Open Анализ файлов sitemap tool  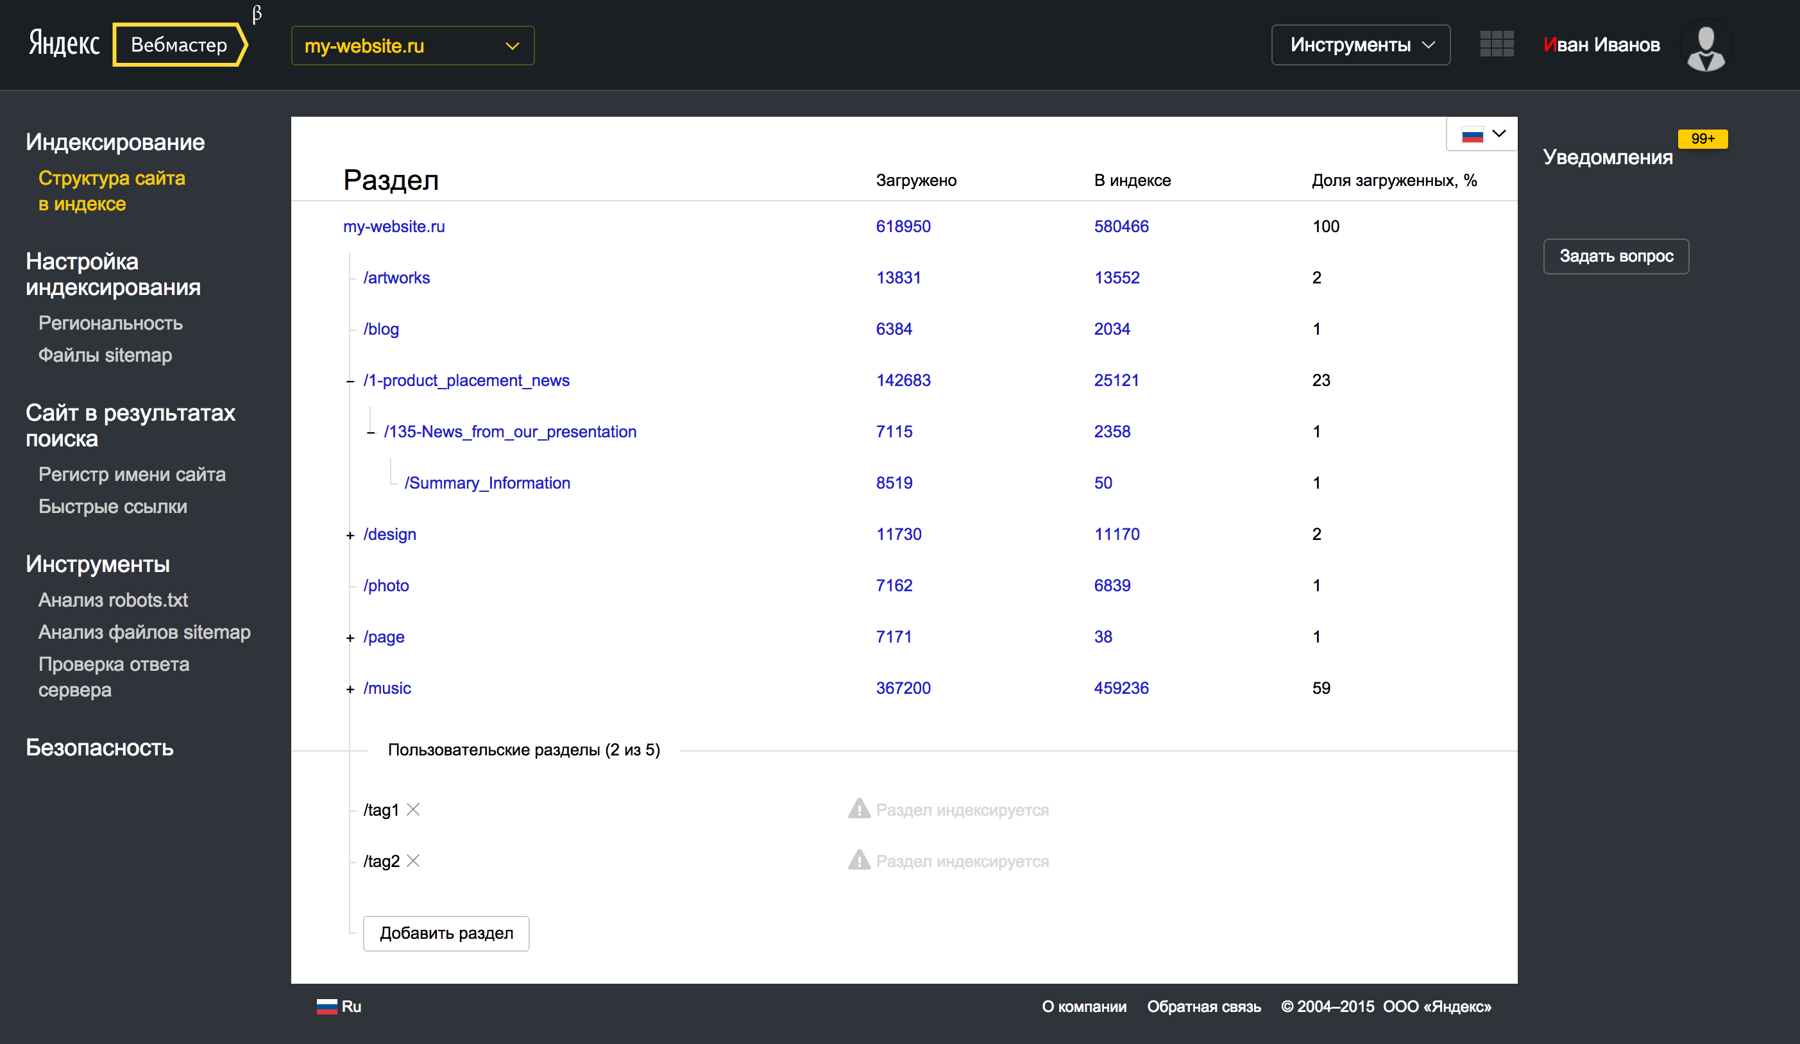pyautogui.click(x=144, y=632)
